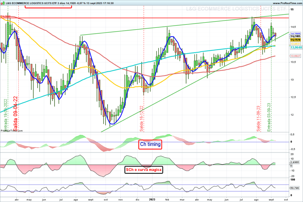Click the 15 price axis label
Viewport: 303px width, 202px height.
pyautogui.click(x=292, y=9)
